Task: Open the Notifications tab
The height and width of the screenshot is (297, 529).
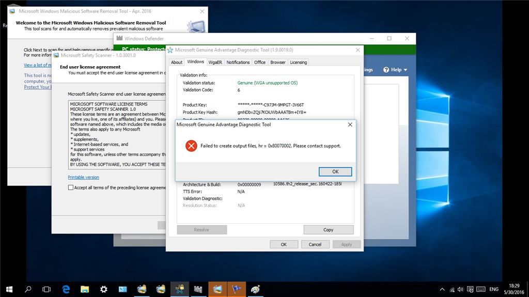Action: 238,62
